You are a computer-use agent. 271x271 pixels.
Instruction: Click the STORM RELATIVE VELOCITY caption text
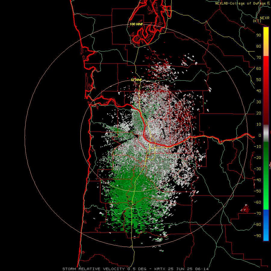coord(93,269)
